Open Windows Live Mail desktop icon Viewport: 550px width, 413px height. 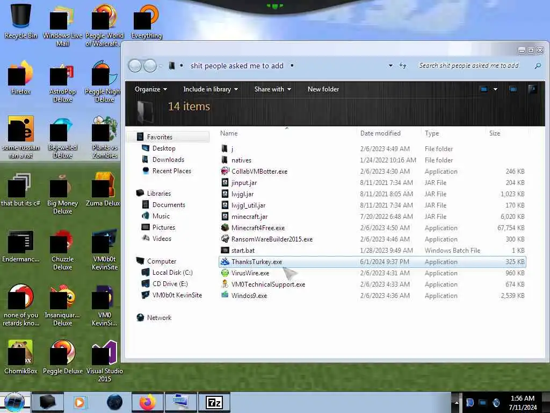tap(62, 25)
